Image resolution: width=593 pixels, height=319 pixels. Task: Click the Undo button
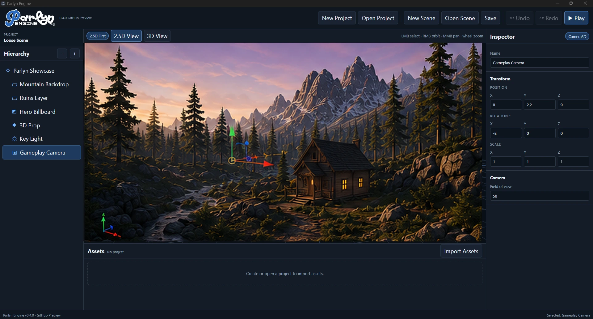(x=520, y=18)
